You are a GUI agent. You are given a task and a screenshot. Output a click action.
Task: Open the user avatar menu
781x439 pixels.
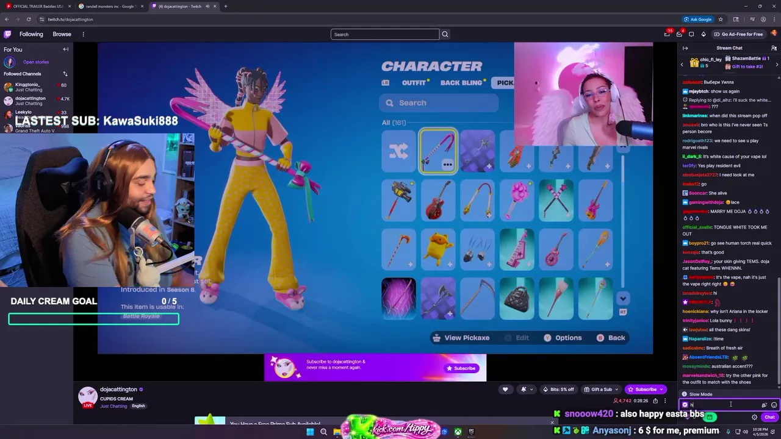774,34
